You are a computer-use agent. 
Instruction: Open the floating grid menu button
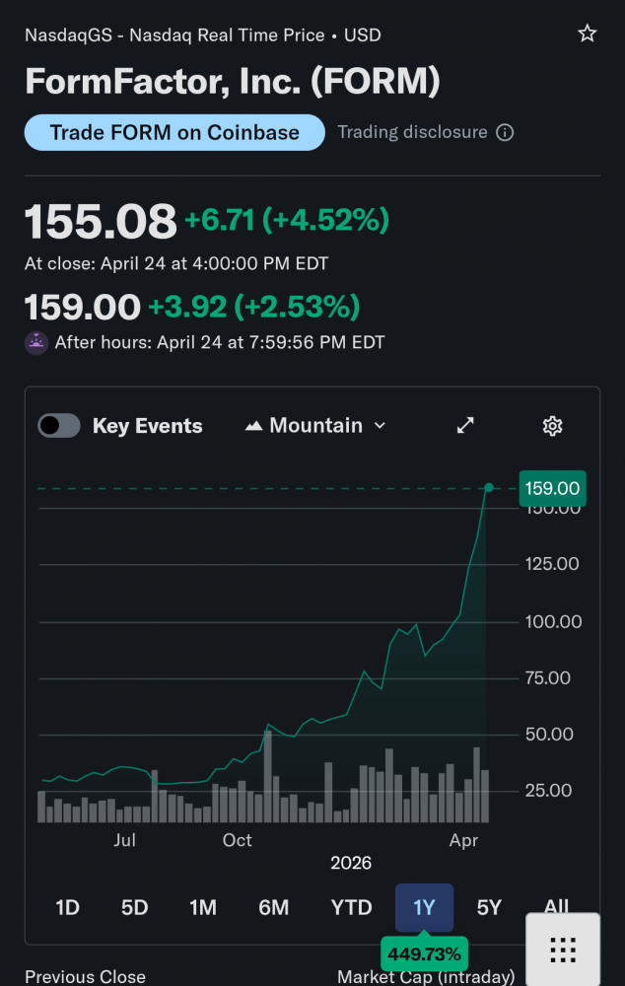click(x=563, y=950)
